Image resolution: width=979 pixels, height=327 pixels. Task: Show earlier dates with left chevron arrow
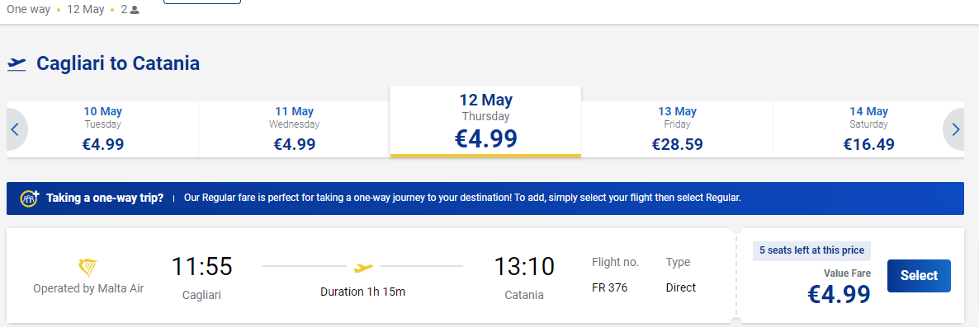click(x=17, y=129)
